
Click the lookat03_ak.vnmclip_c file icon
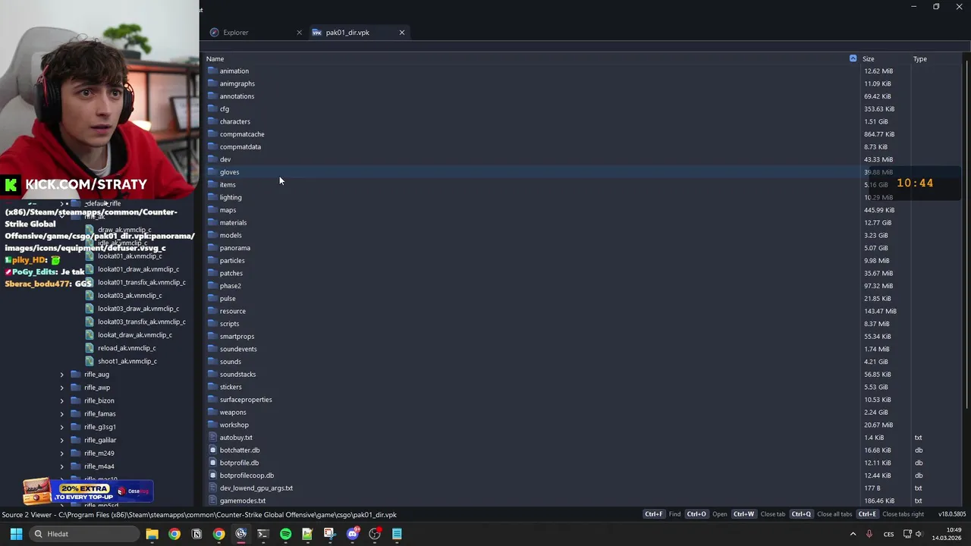click(90, 295)
